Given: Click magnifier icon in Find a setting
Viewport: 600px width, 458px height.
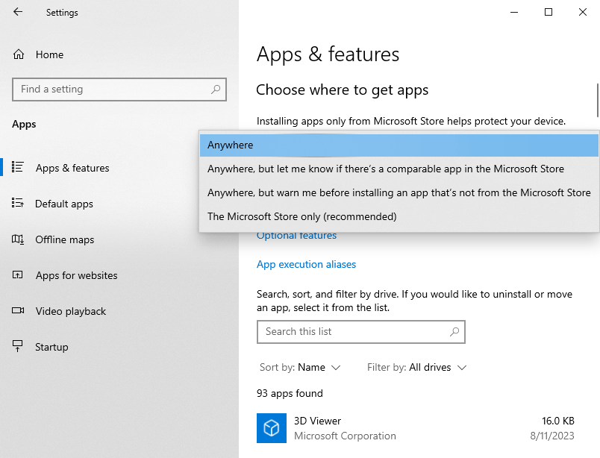Looking at the screenshot, I should pyautogui.click(x=216, y=90).
